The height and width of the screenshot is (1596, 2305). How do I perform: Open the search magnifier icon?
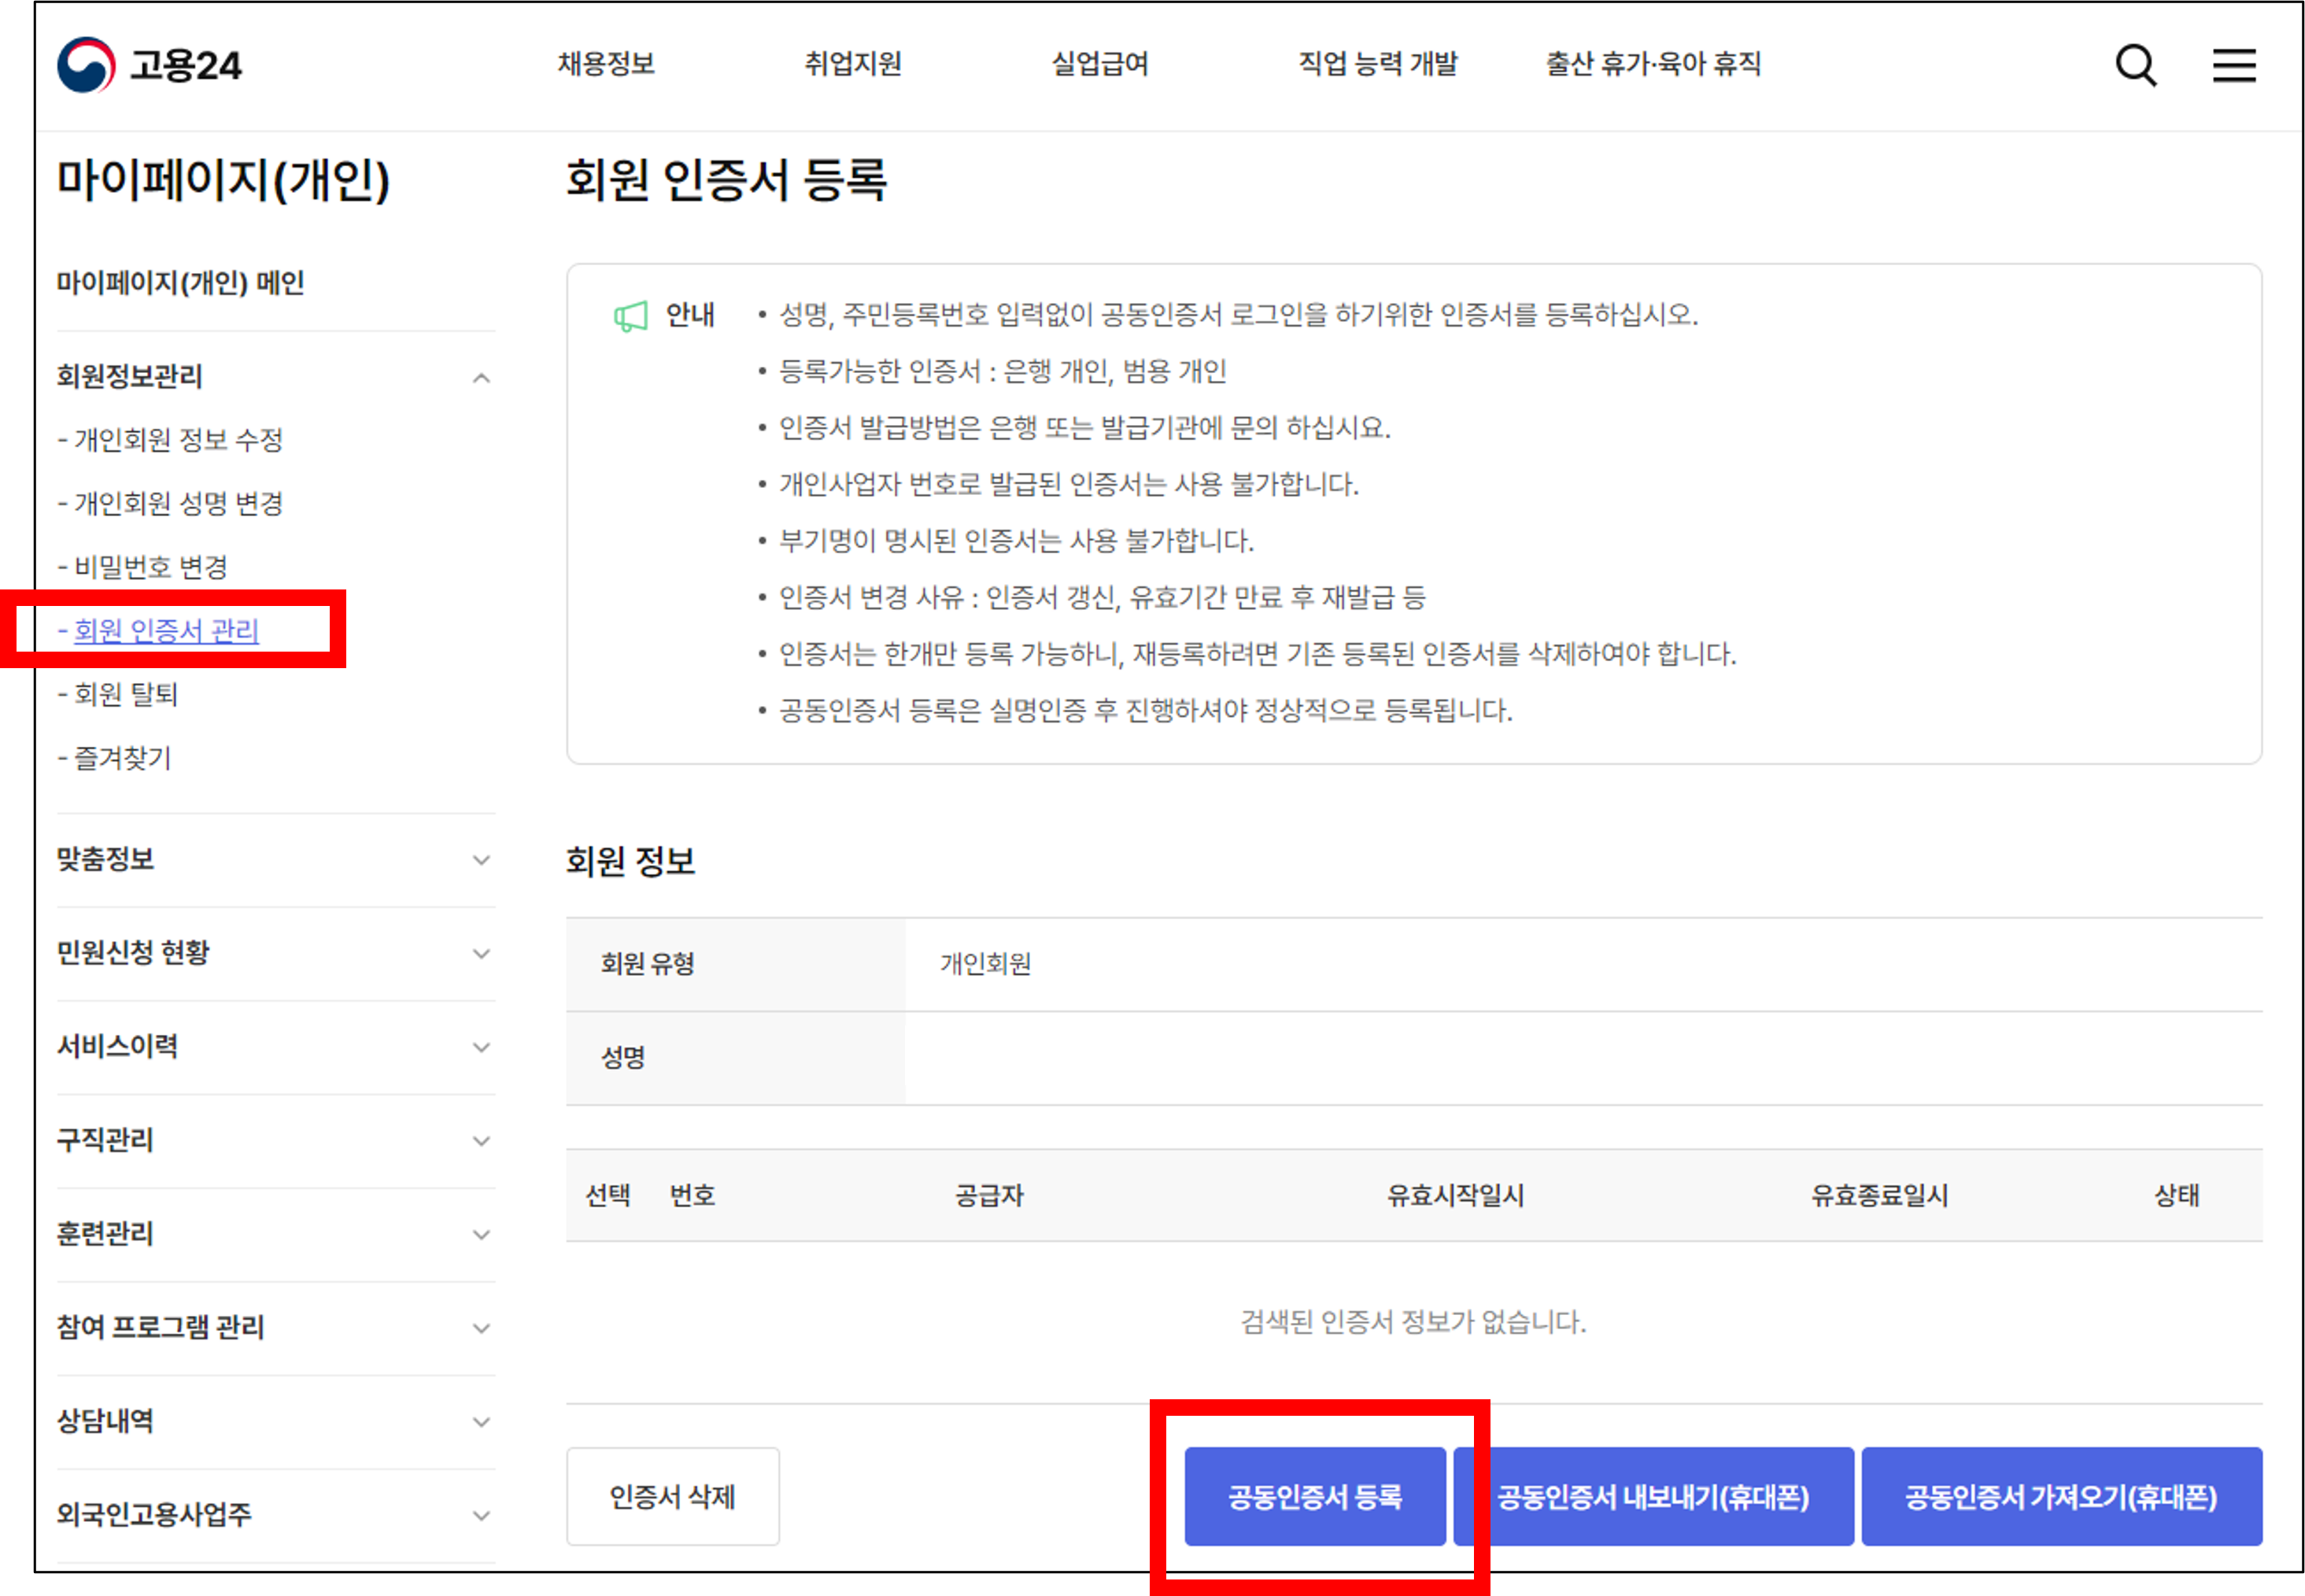(2135, 65)
